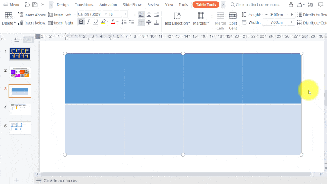Click the export/share arrow icon
Screen dimensions: 327x184
[x=300, y=4]
